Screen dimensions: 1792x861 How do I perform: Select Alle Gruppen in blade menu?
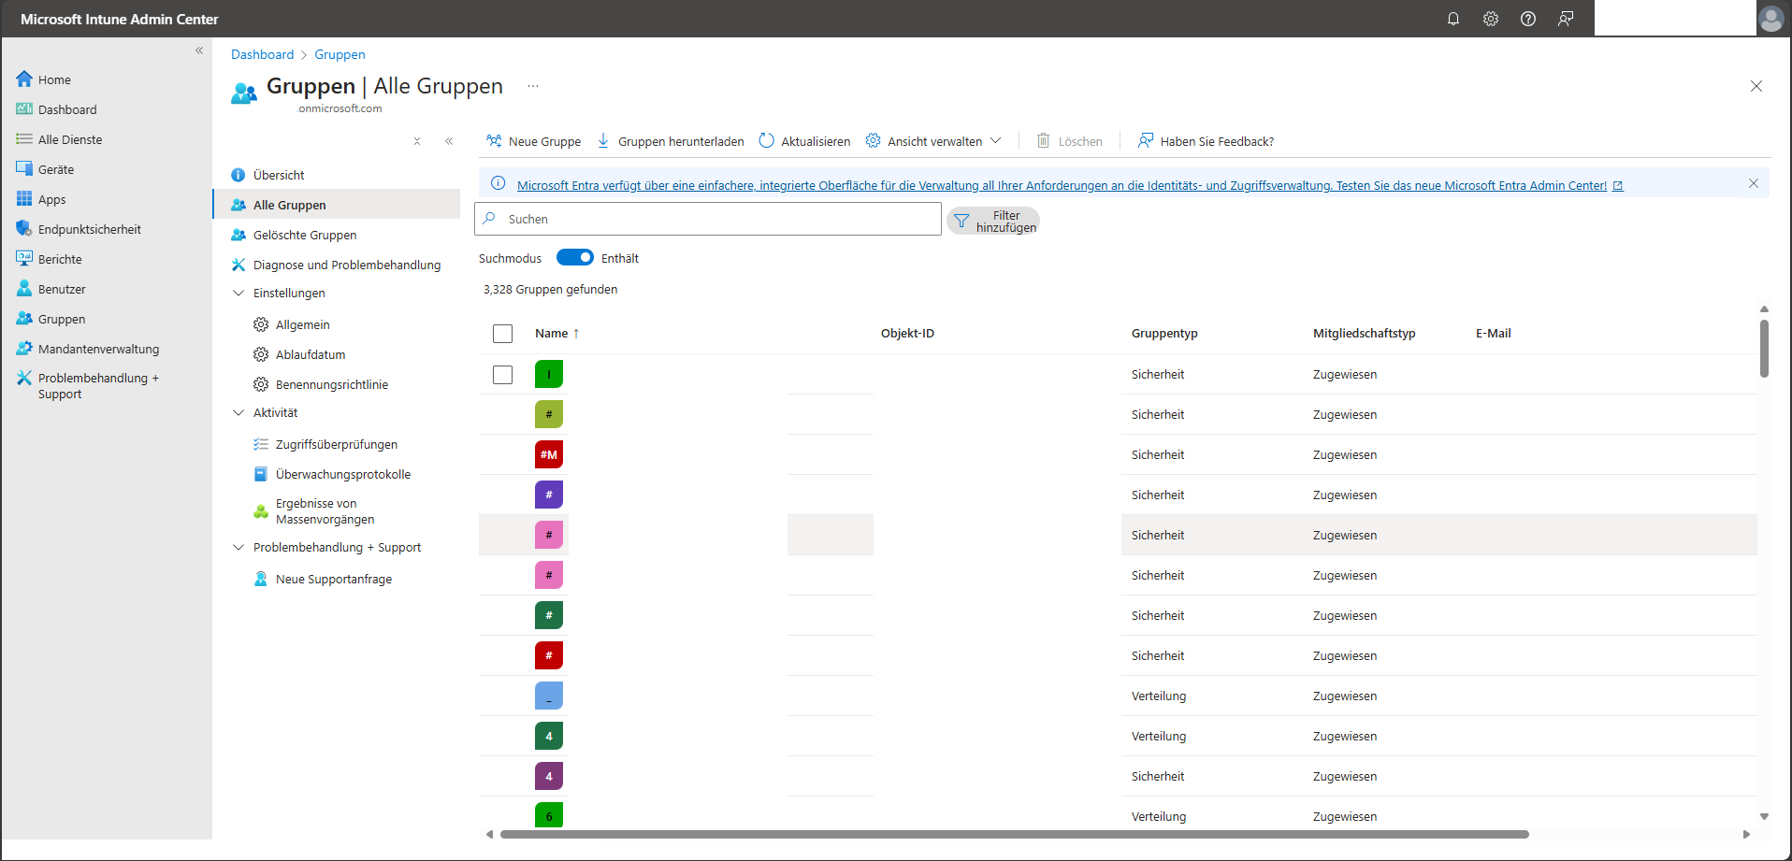pyautogui.click(x=337, y=205)
